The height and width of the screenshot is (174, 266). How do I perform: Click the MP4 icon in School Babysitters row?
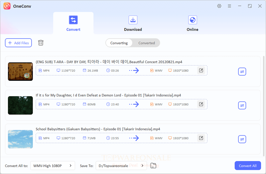(40, 138)
